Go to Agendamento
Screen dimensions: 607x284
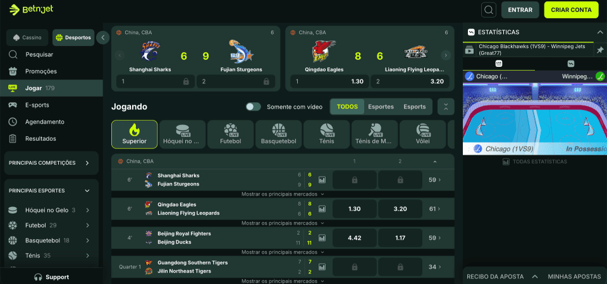[x=51, y=122]
